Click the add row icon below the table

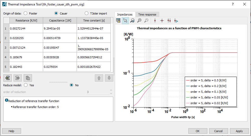point(8,78)
